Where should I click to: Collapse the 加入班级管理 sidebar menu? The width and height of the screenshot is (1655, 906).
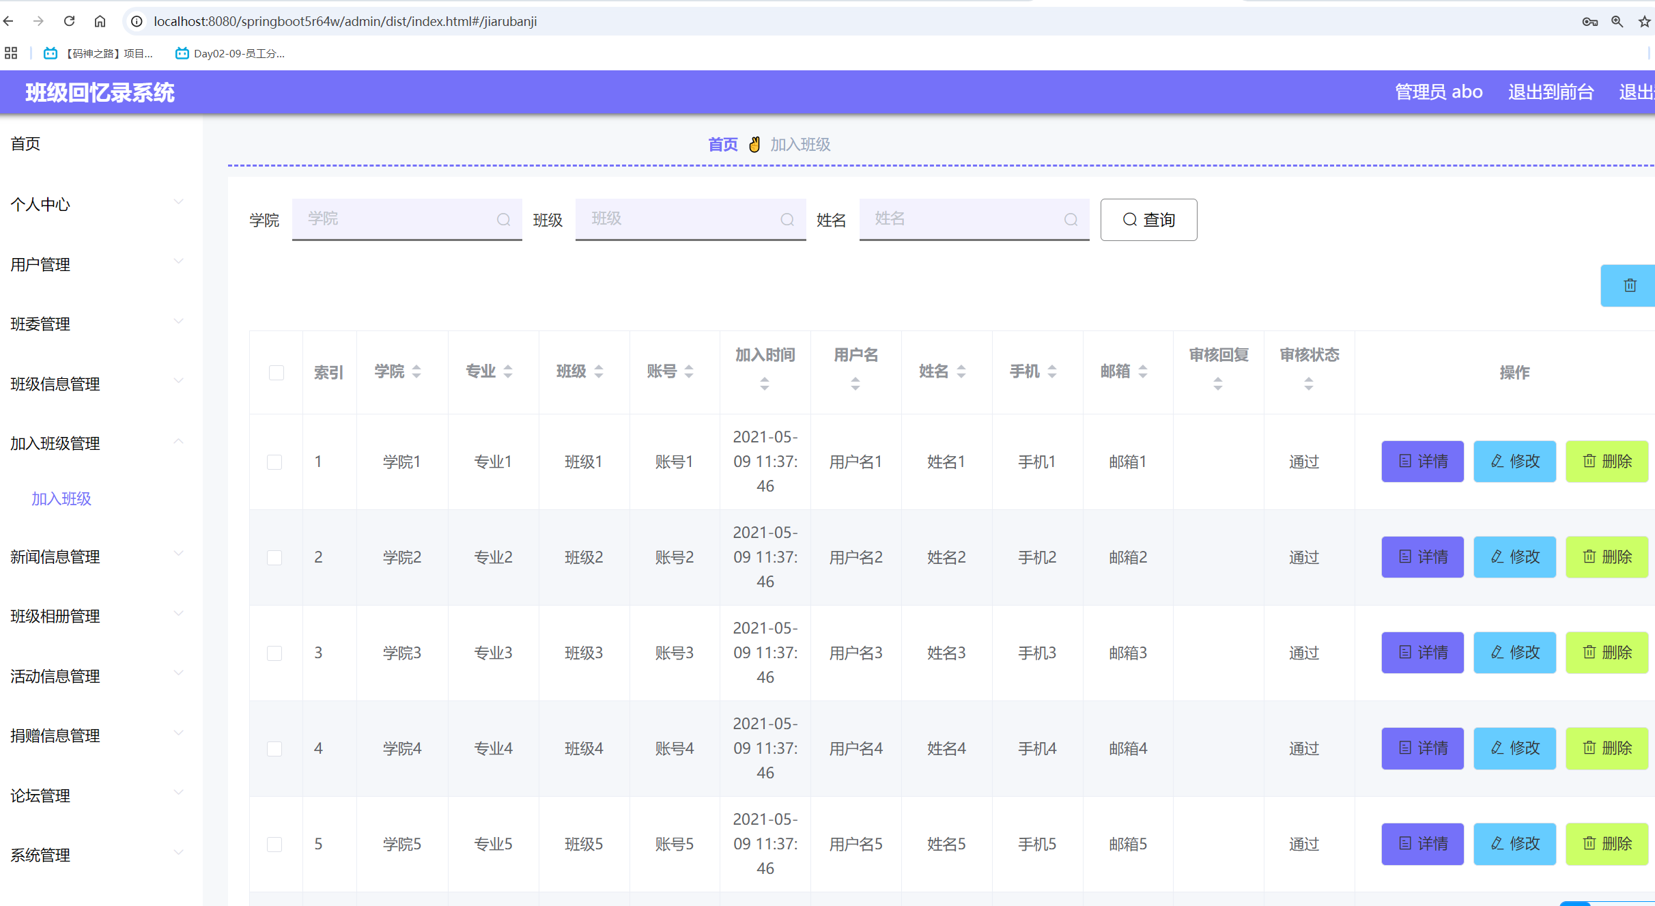[101, 443]
